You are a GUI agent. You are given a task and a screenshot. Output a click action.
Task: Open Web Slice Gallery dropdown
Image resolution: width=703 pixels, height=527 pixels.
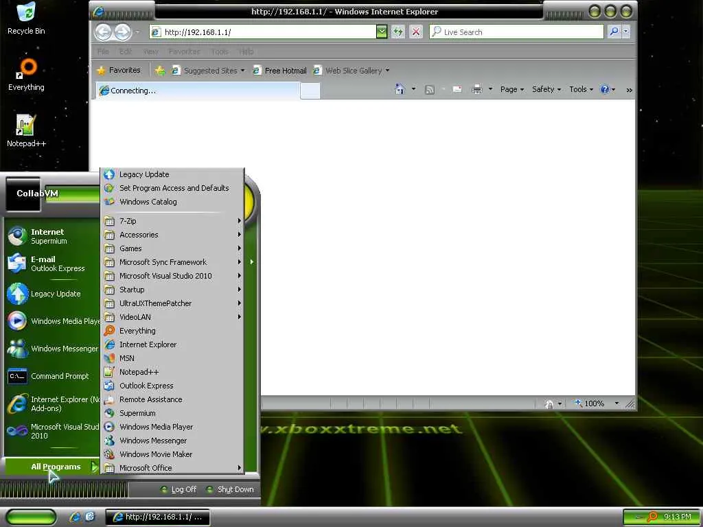point(351,71)
